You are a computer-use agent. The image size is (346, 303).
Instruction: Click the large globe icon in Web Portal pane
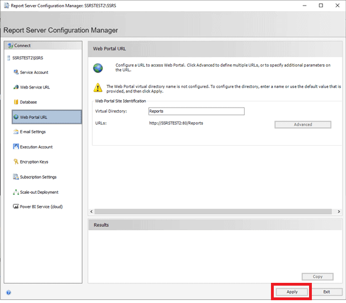(x=98, y=68)
